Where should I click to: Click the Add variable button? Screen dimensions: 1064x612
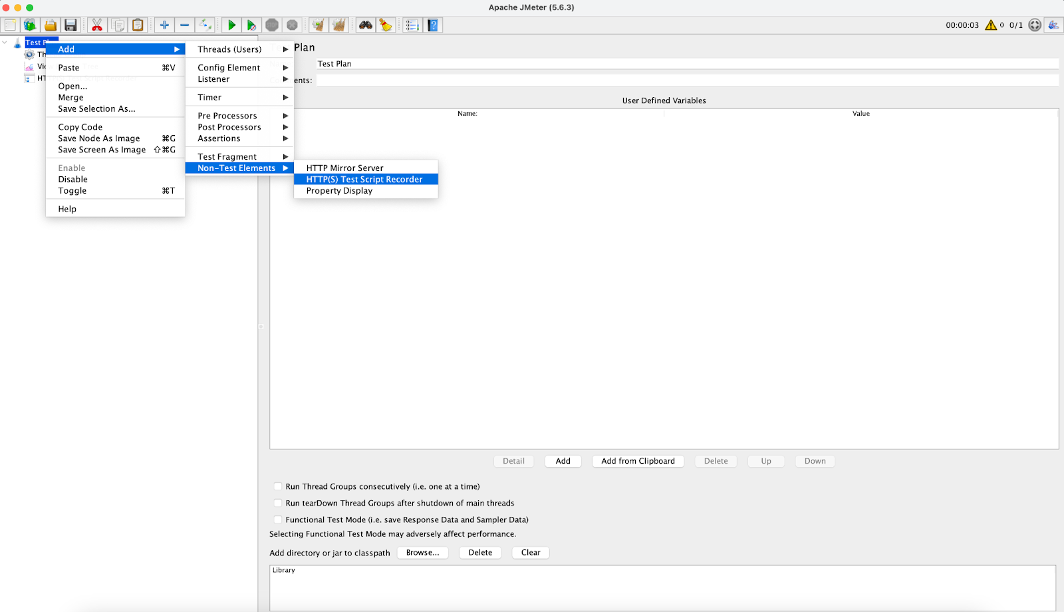563,461
